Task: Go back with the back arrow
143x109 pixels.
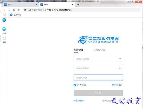Action: 4,10
